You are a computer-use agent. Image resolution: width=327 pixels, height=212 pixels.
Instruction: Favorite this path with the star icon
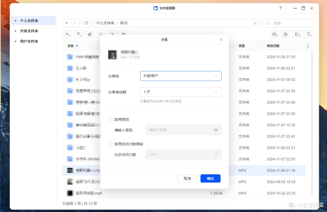(x=255, y=23)
